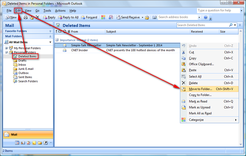Click the Search address books field
Screen dimensions: 246x156
(177, 17)
